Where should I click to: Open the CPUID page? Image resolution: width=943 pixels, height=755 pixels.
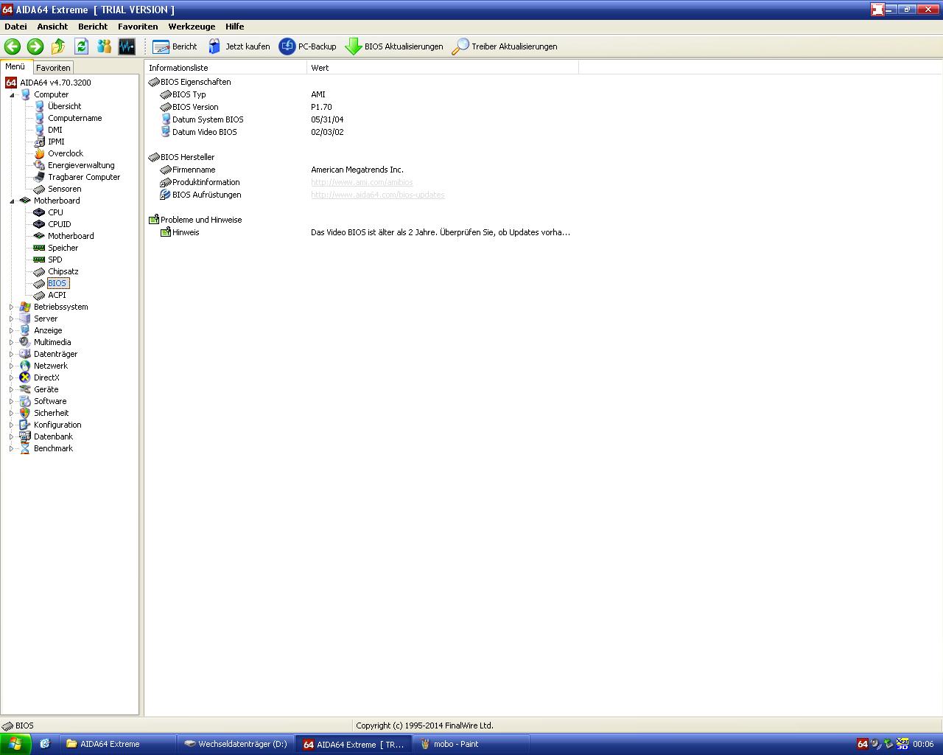tap(59, 224)
